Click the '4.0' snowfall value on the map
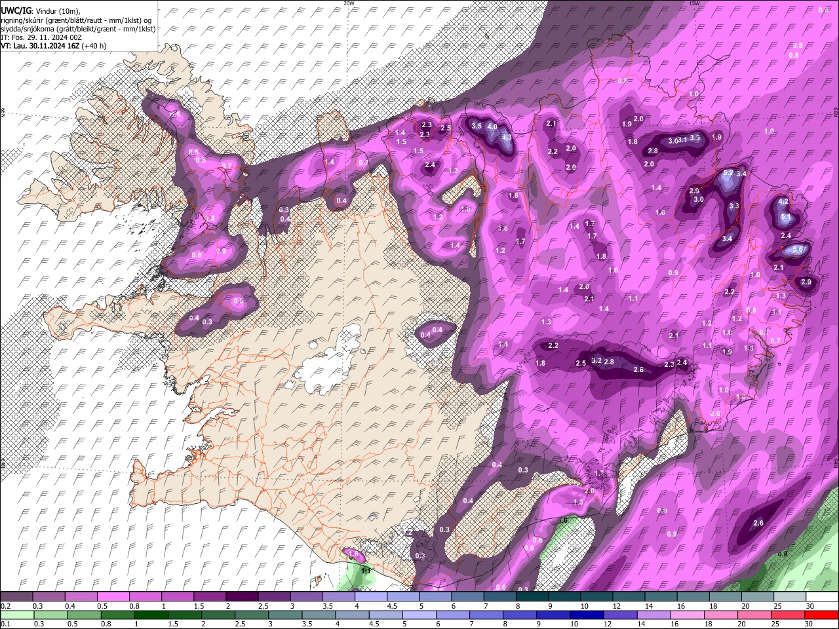Screen dimensions: 839x629 (x=492, y=126)
